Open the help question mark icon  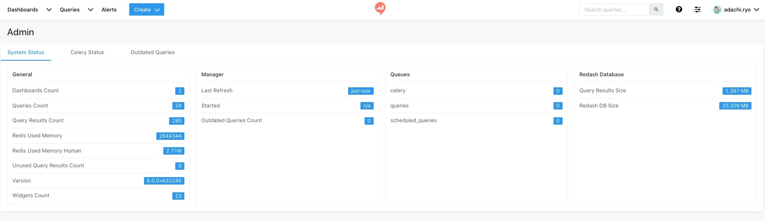[679, 9]
